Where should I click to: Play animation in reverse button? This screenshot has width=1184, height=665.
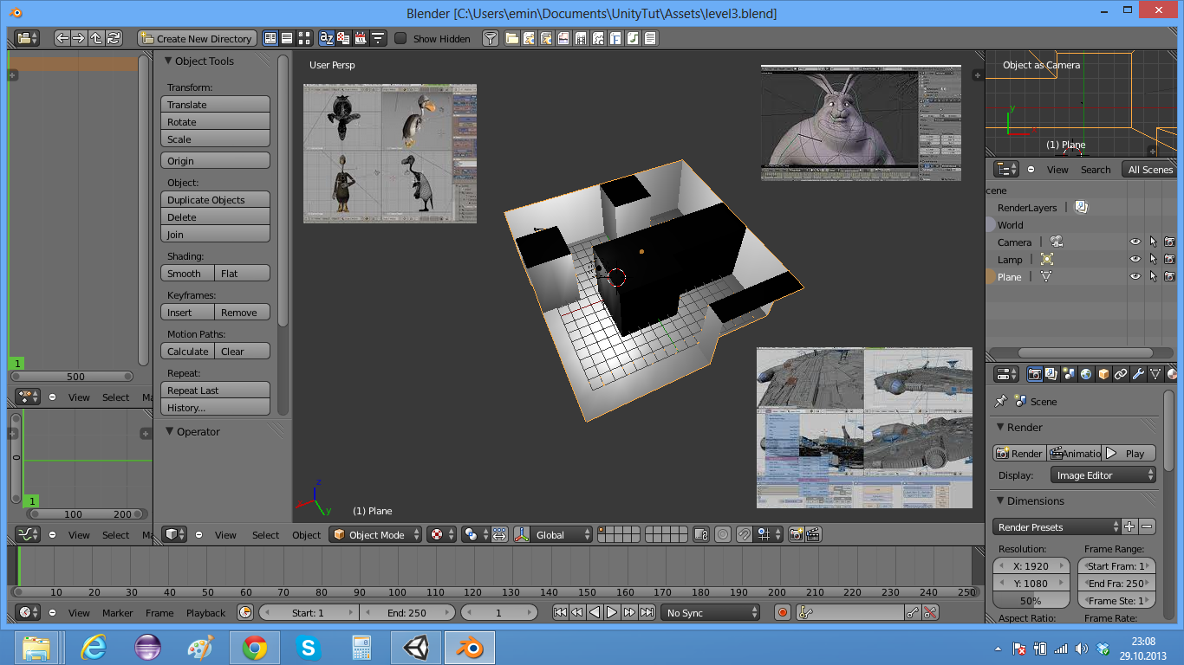pos(595,612)
